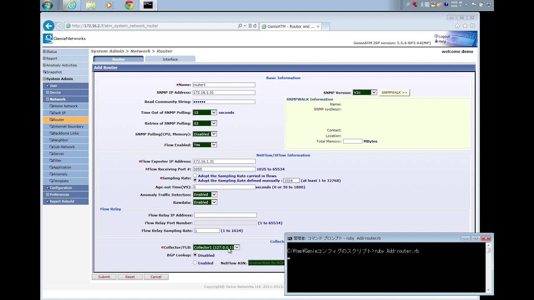Open Report Rebuild menu item
Image resolution: width=534 pixels, height=300 pixels.
[x=65, y=201]
